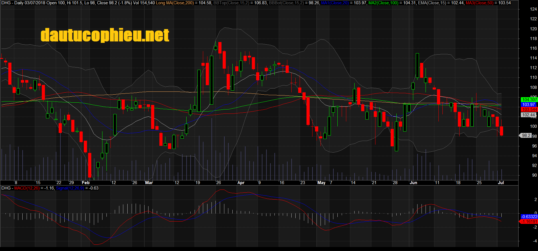Select the blue MA1(Close,20) label
This screenshot has width=538, height=251.
(335, 3)
